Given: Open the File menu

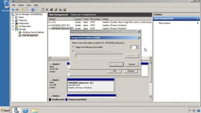Looking at the screenshot, I should 14,5.
